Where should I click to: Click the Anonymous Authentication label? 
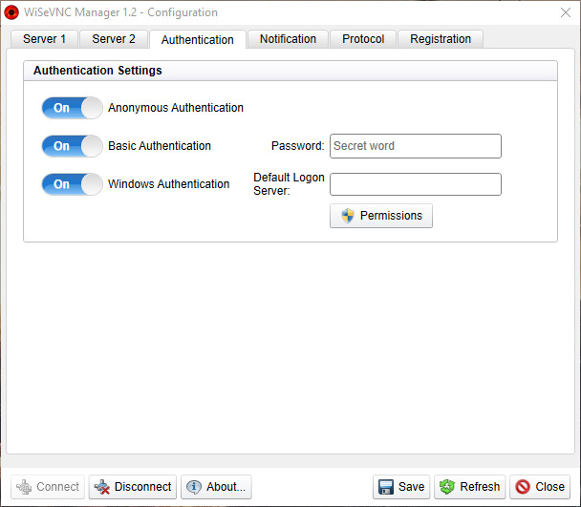tap(176, 108)
